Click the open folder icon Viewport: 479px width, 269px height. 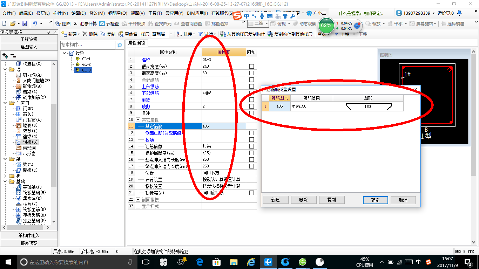[12, 23]
